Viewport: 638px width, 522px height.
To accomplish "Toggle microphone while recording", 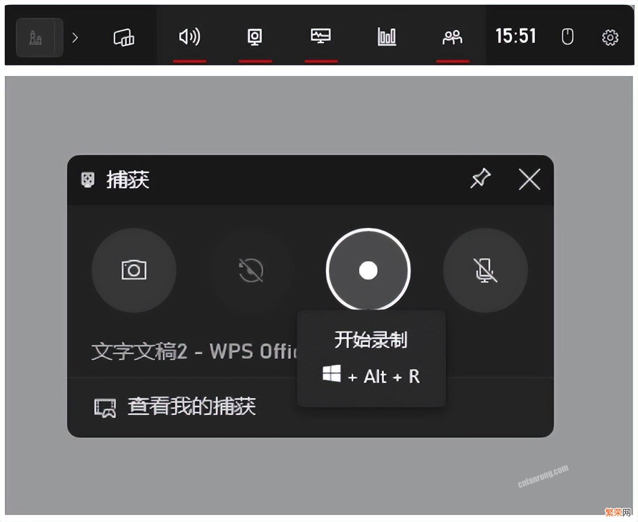I will (x=485, y=270).
